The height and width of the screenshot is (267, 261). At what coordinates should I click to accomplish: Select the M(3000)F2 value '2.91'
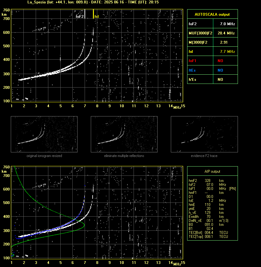224,42
